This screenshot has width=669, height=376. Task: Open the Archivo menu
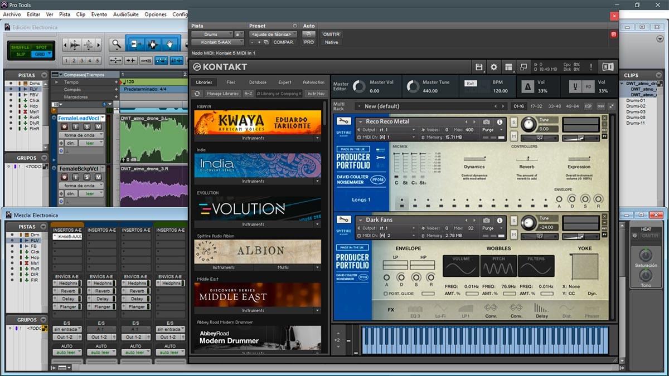point(12,14)
